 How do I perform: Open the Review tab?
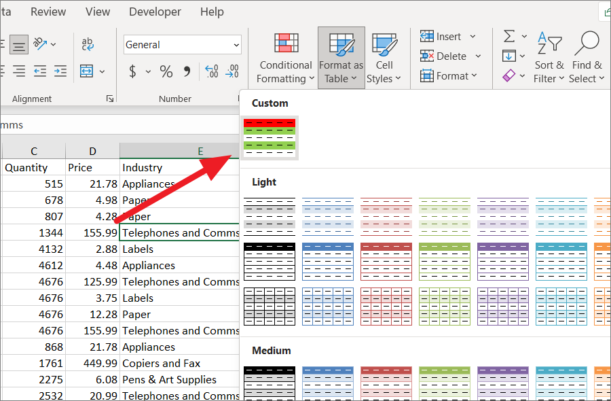click(48, 12)
